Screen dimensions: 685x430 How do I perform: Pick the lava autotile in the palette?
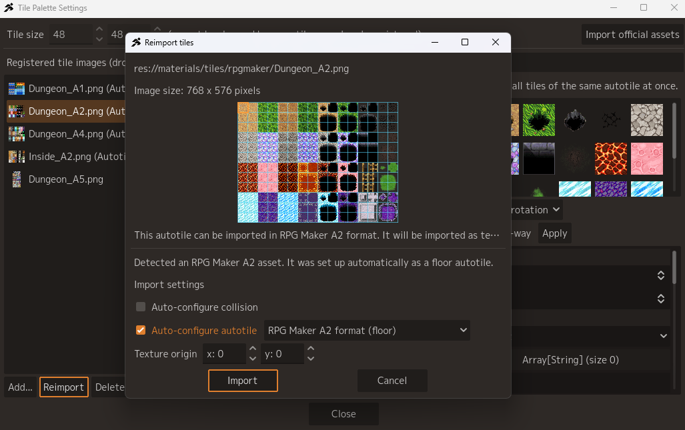tap(611, 159)
